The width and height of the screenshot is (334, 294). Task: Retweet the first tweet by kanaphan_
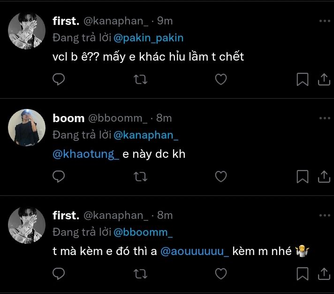140,79
